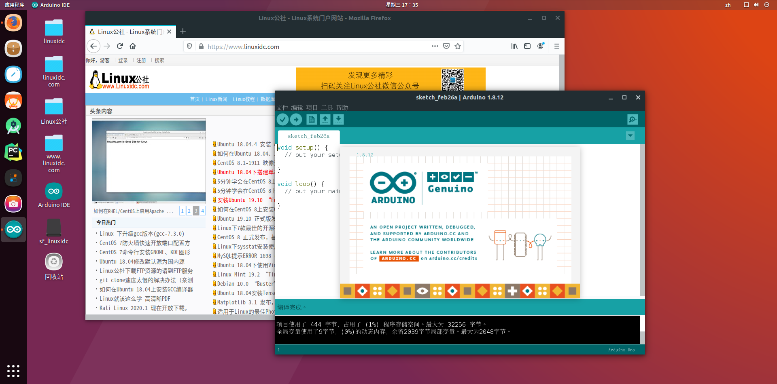Create a new sketch with the New icon

[x=311, y=119]
